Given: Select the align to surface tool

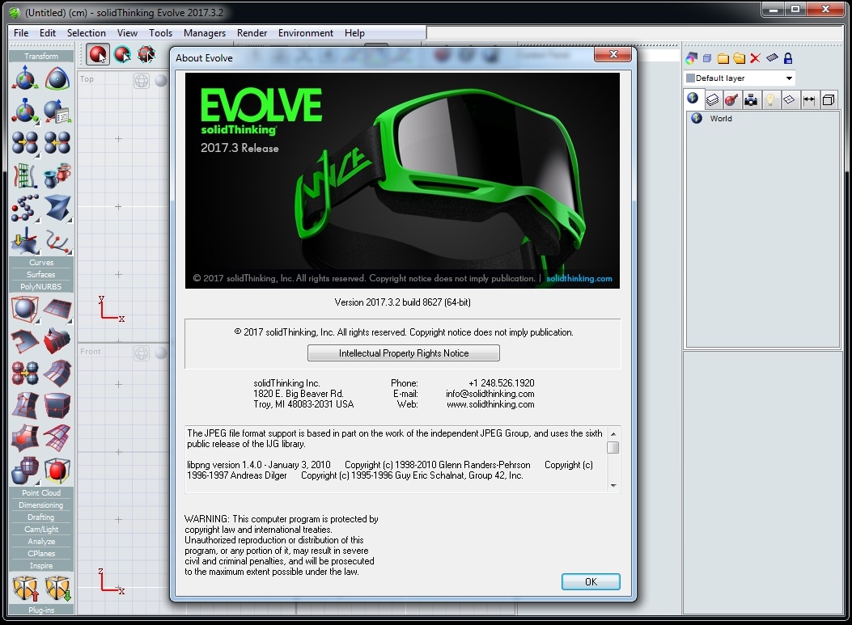Looking at the screenshot, I should (25, 241).
